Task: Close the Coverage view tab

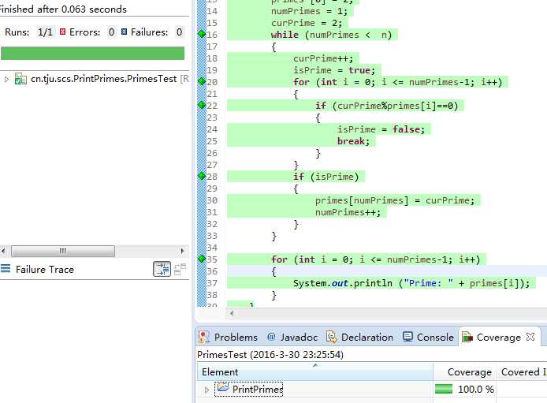Action: (x=530, y=336)
